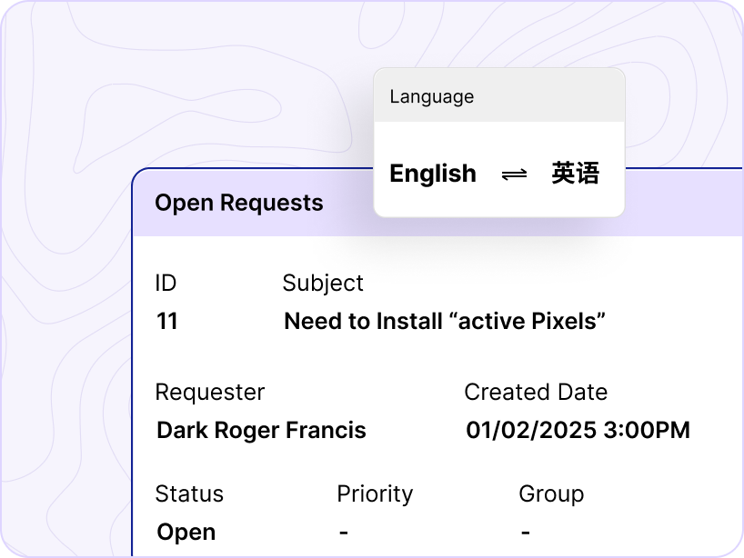Screen dimensions: 744x558
Task: Select the Chinese target language 英语
Action: coord(575,174)
